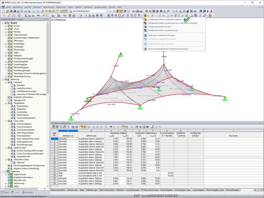Click the New file icon in toolbar
Viewport: 264px width, 198px height.
(3, 11)
